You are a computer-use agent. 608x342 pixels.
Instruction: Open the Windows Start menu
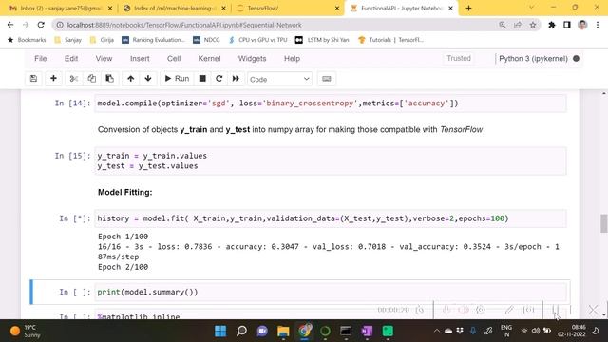(x=220, y=331)
